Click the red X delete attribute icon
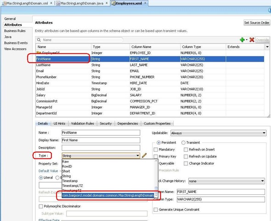This screenshot has width=271, height=221. pos(252,40)
